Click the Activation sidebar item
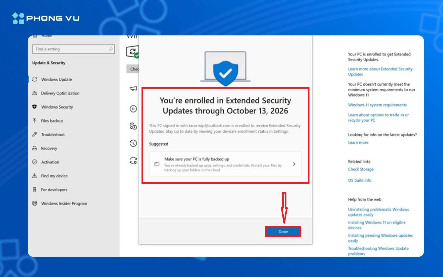443x277 pixels. pos(50,162)
